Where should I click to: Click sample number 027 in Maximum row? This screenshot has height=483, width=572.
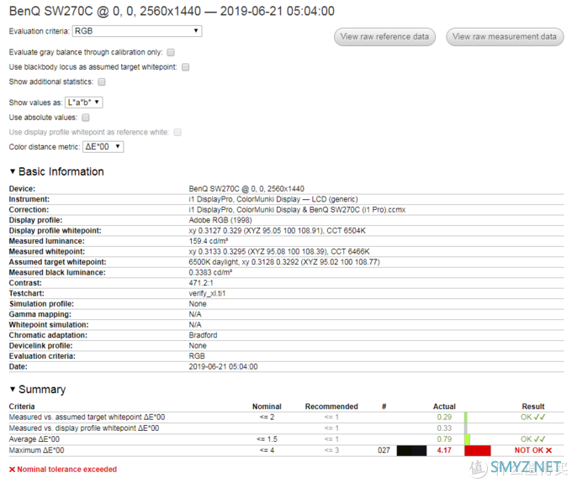[x=384, y=450]
